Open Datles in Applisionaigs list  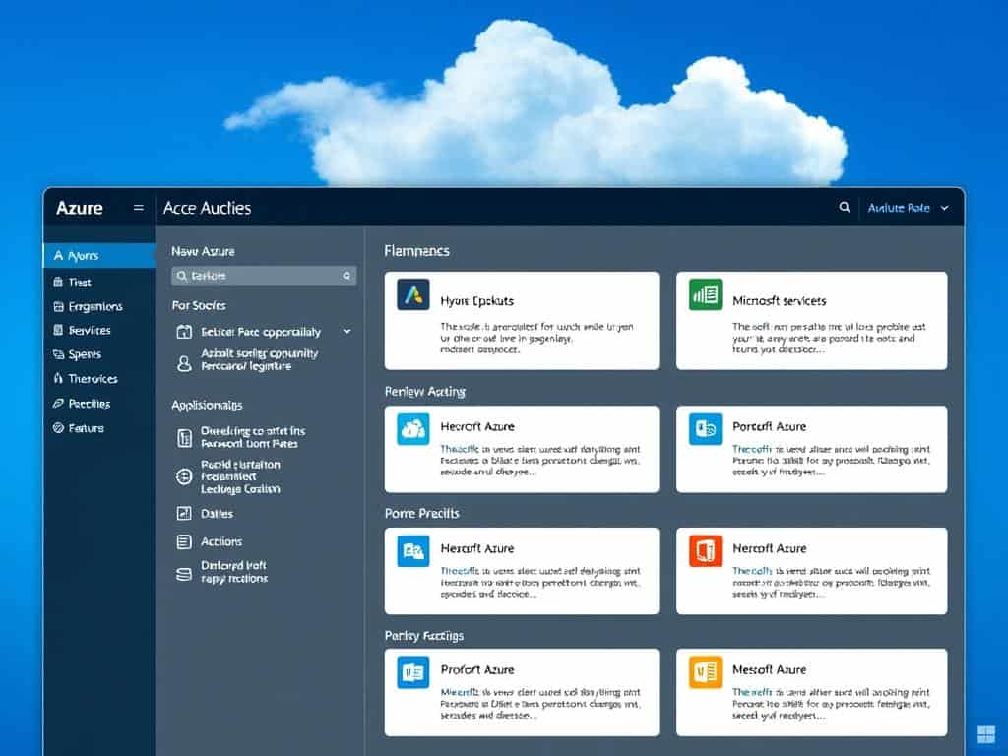point(217,514)
